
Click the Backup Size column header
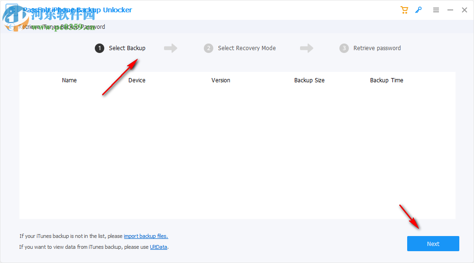pyautogui.click(x=309, y=80)
